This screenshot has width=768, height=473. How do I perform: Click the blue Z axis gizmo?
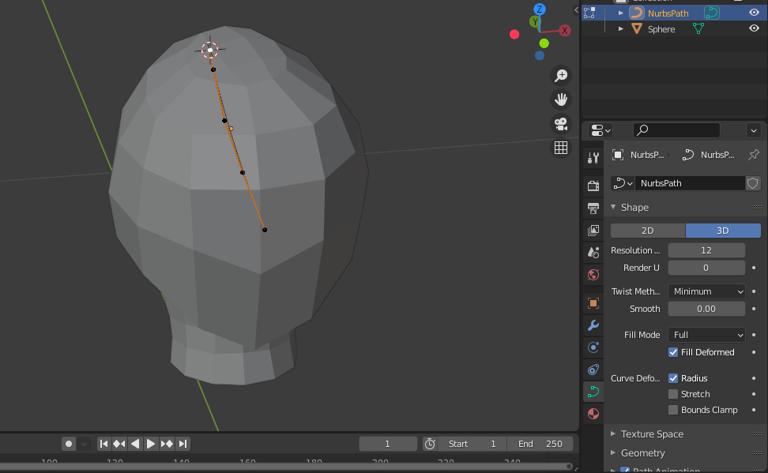(540, 9)
